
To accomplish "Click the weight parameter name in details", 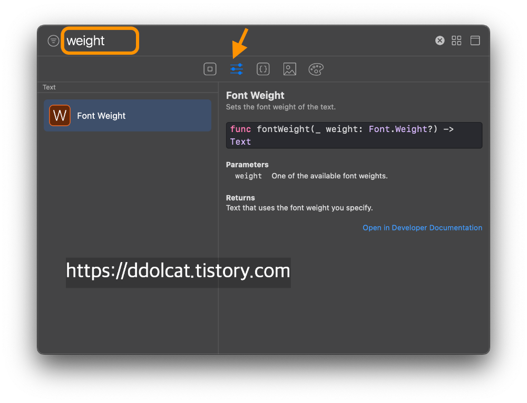I will pyautogui.click(x=248, y=176).
